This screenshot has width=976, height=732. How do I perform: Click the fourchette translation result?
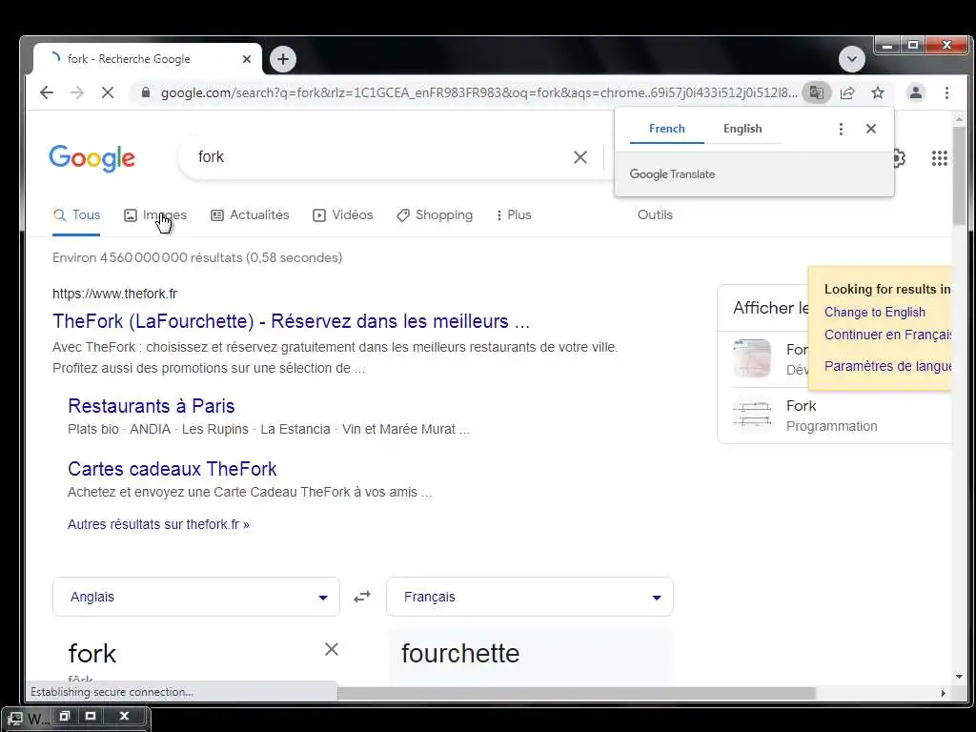pyautogui.click(x=460, y=654)
